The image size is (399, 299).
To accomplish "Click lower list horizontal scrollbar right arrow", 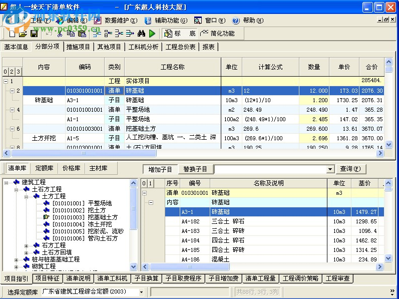I will (380, 266).
